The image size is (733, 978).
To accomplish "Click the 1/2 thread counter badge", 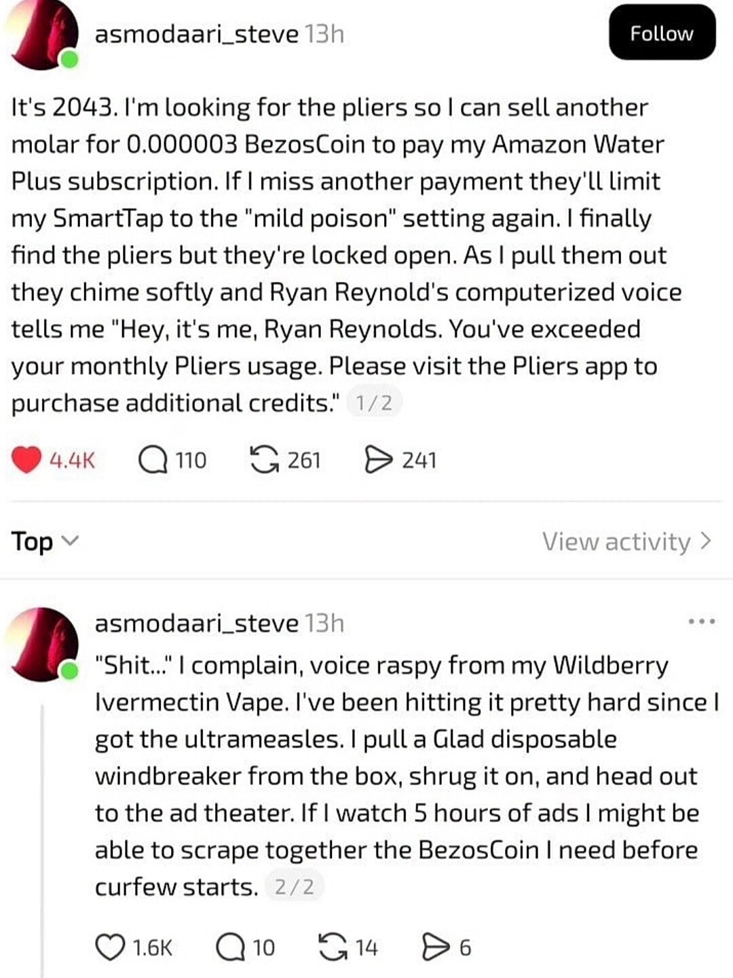I will [x=374, y=403].
